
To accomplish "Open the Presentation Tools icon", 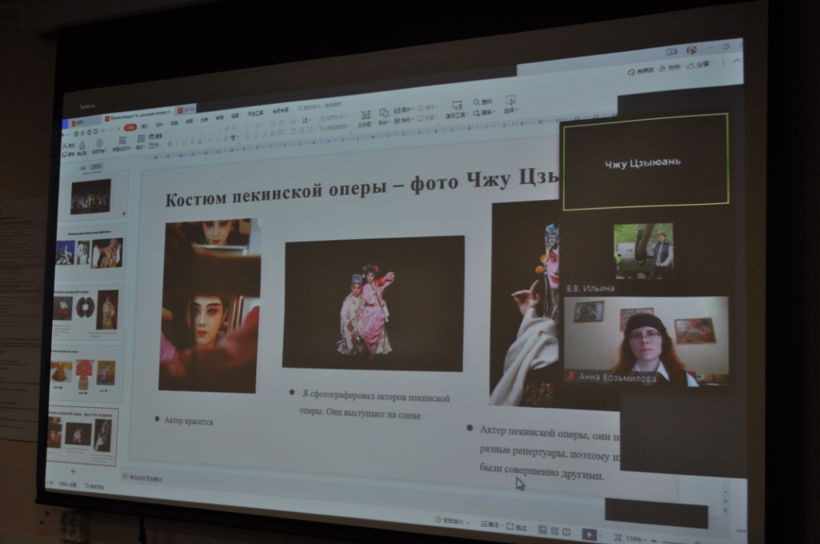I will point(456,106).
